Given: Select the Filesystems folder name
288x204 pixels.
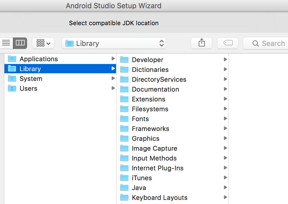Looking at the screenshot, I should [x=150, y=109].
